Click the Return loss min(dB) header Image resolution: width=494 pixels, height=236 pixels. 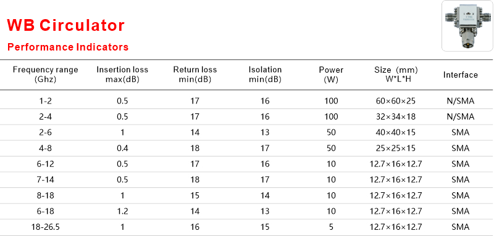coord(195,75)
